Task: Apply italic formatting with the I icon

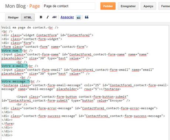Action: 48,17
